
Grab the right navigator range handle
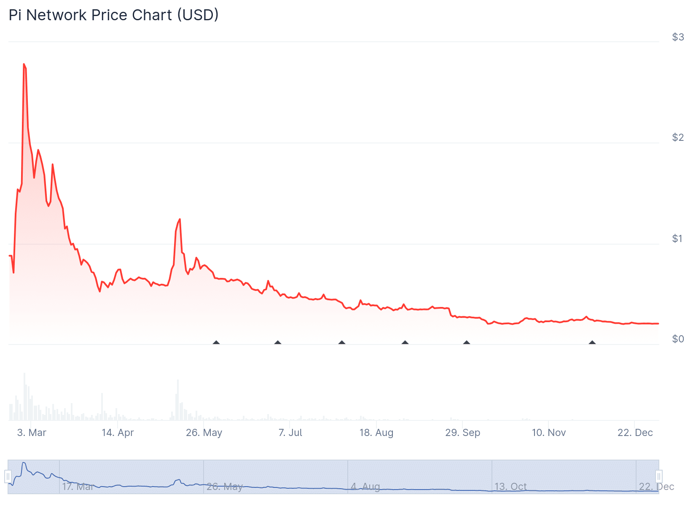[x=659, y=476]
